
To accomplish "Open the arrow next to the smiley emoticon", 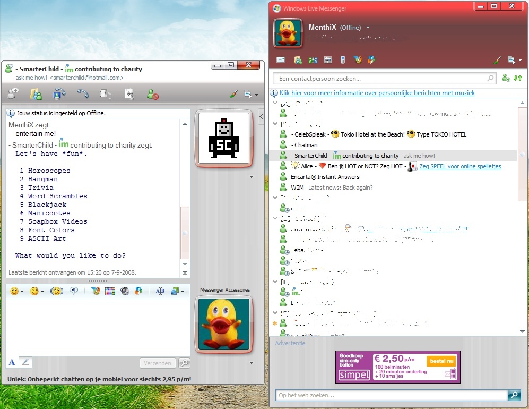I will 22,292.
